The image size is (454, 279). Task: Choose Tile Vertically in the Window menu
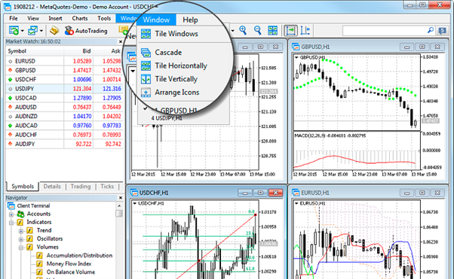[176, 79]
